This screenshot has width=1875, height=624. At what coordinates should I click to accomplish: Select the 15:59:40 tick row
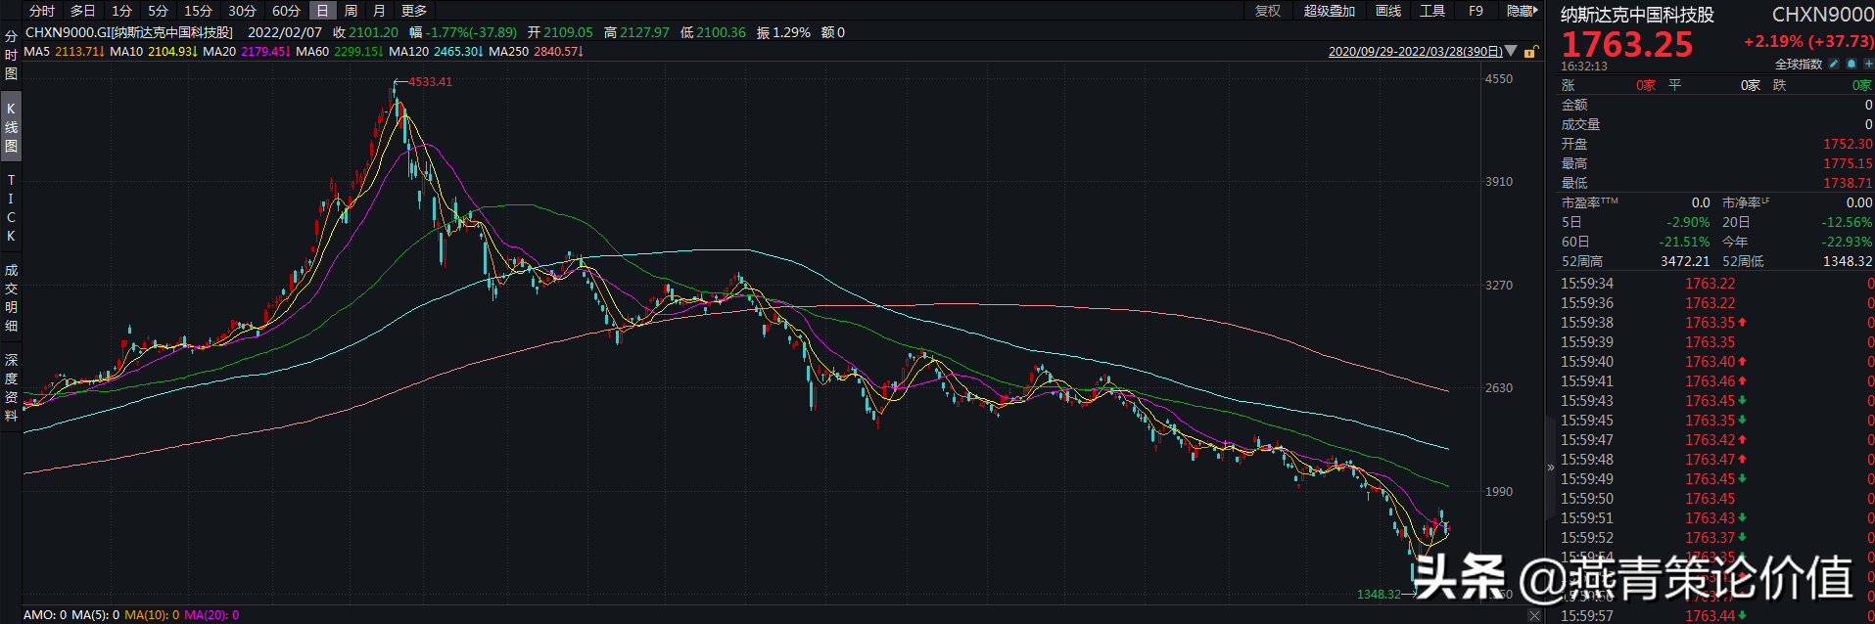1716,362
